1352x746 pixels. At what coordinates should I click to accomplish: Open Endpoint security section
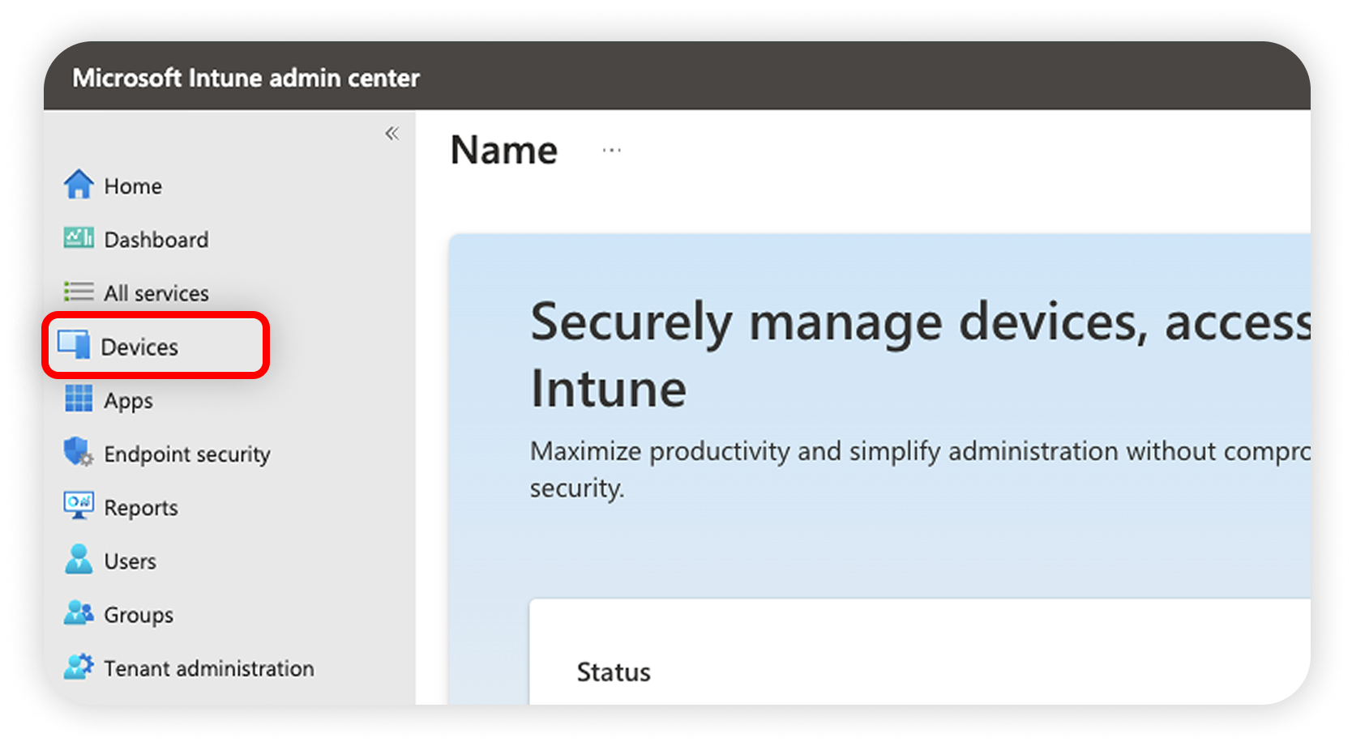point(187,454)
